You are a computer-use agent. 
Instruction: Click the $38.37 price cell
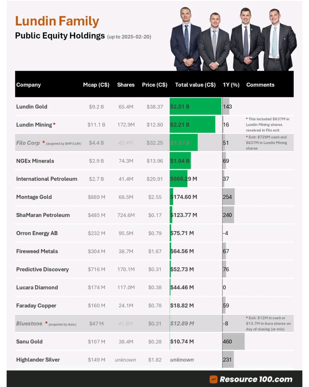[x=155, y=107]
